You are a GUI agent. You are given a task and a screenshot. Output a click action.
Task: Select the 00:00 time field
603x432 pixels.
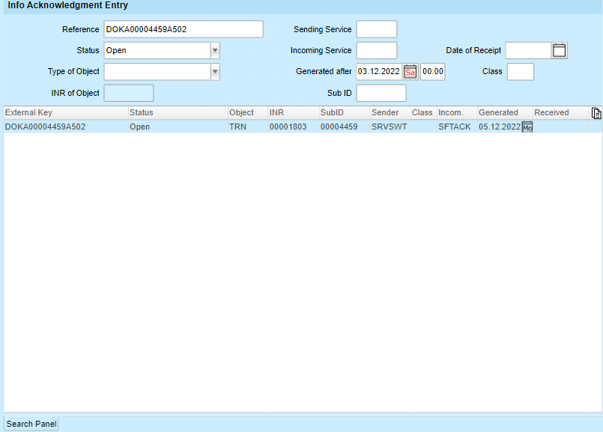[x=432, y=72]
